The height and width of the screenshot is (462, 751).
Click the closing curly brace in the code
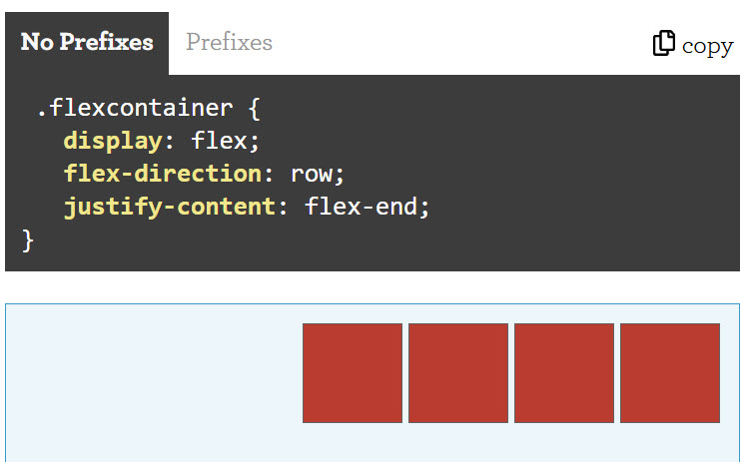[x=28, y=240]
